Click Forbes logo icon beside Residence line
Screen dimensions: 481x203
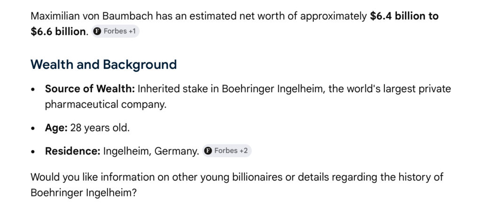click(208, 151)
